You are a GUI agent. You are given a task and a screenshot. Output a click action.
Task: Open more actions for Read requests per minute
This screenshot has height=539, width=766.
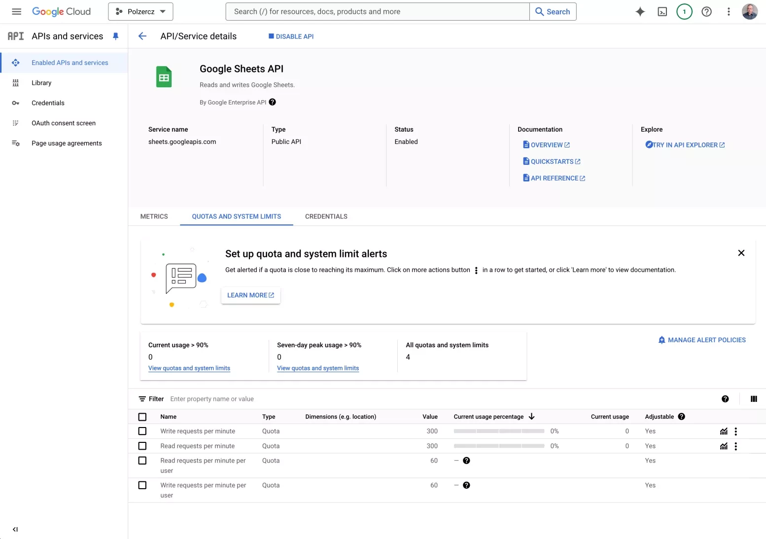click(736, 446)
